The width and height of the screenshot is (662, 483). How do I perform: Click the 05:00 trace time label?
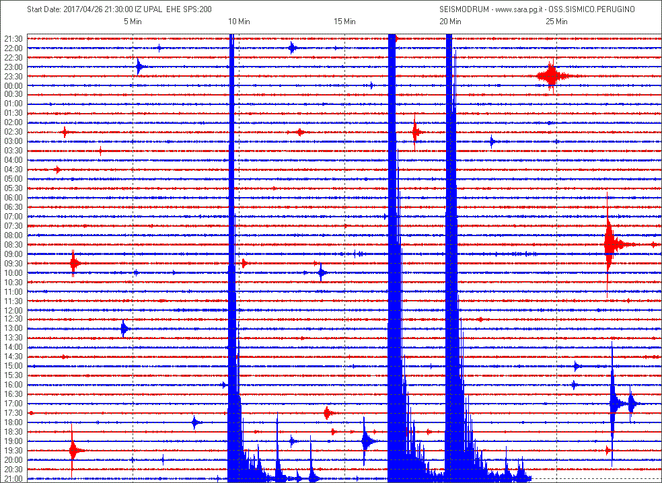pyautogui.click(x=13, y=179)
